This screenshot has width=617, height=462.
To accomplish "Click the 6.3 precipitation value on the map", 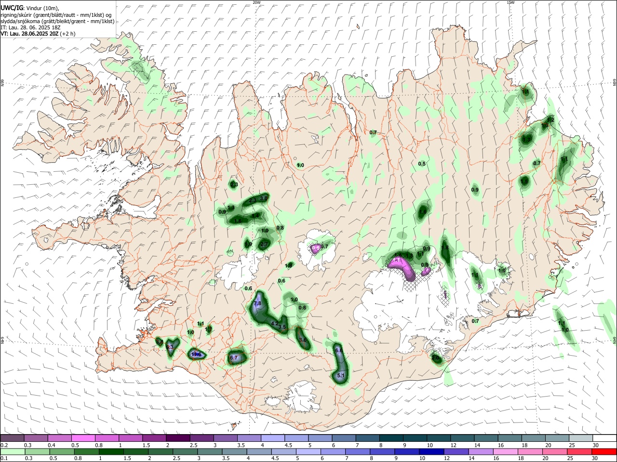I will [170, 347].
